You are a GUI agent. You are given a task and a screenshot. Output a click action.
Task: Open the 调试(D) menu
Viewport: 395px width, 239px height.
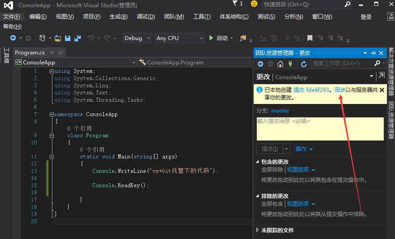pos(146,17)
